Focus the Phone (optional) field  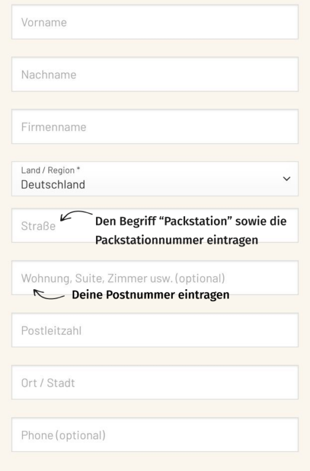coord(155,434)
